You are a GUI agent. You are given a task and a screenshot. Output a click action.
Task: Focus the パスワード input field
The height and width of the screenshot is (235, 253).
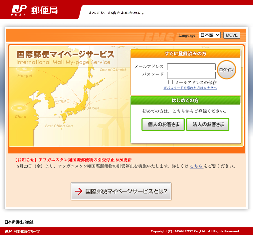[x=191, y=75]
